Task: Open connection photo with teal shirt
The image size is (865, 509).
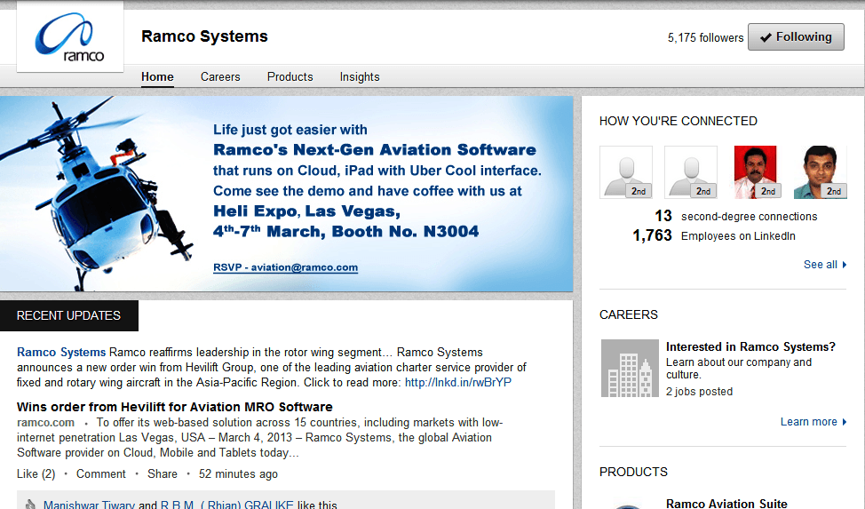Action: (821, 172)
